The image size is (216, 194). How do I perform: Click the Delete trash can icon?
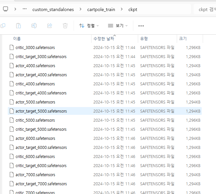coord(65,26)
